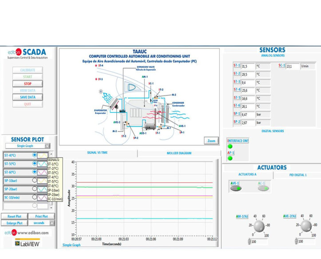This screenshot has width=321, height=259.
Task: Toggle the AC-1 actuator switch
Action: click(x=263, y=188)
